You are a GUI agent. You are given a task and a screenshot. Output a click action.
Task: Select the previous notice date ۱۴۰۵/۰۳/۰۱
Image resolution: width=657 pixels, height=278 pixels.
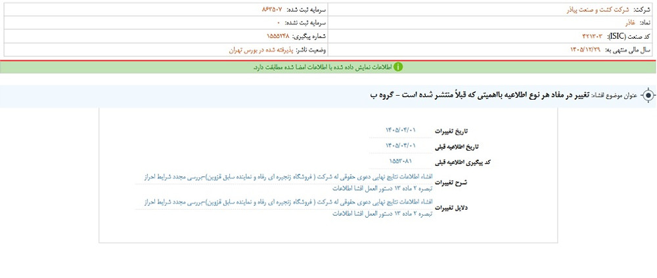pos(401,145)
